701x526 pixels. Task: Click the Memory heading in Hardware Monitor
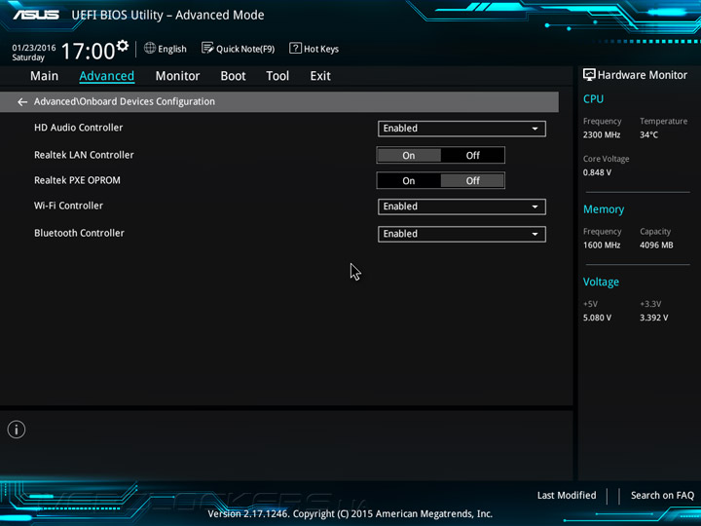[604, 209]
